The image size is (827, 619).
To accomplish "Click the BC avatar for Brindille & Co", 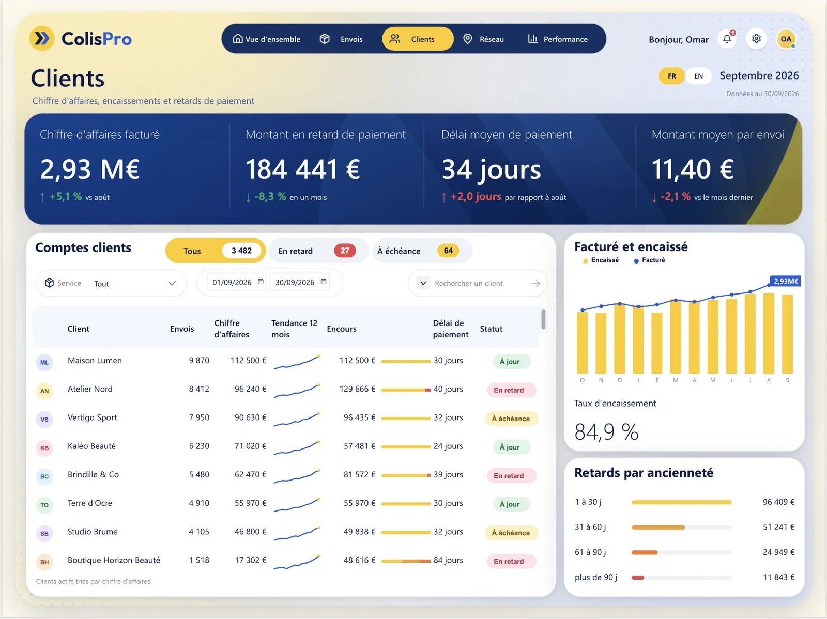I will [x=44, y=476].
